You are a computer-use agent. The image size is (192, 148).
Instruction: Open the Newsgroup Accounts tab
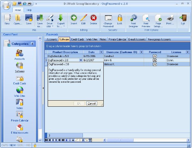tap(159, 39)
